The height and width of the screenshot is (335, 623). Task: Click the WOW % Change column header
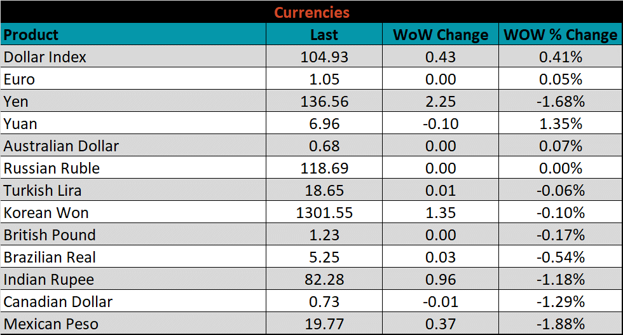[560, 34]
